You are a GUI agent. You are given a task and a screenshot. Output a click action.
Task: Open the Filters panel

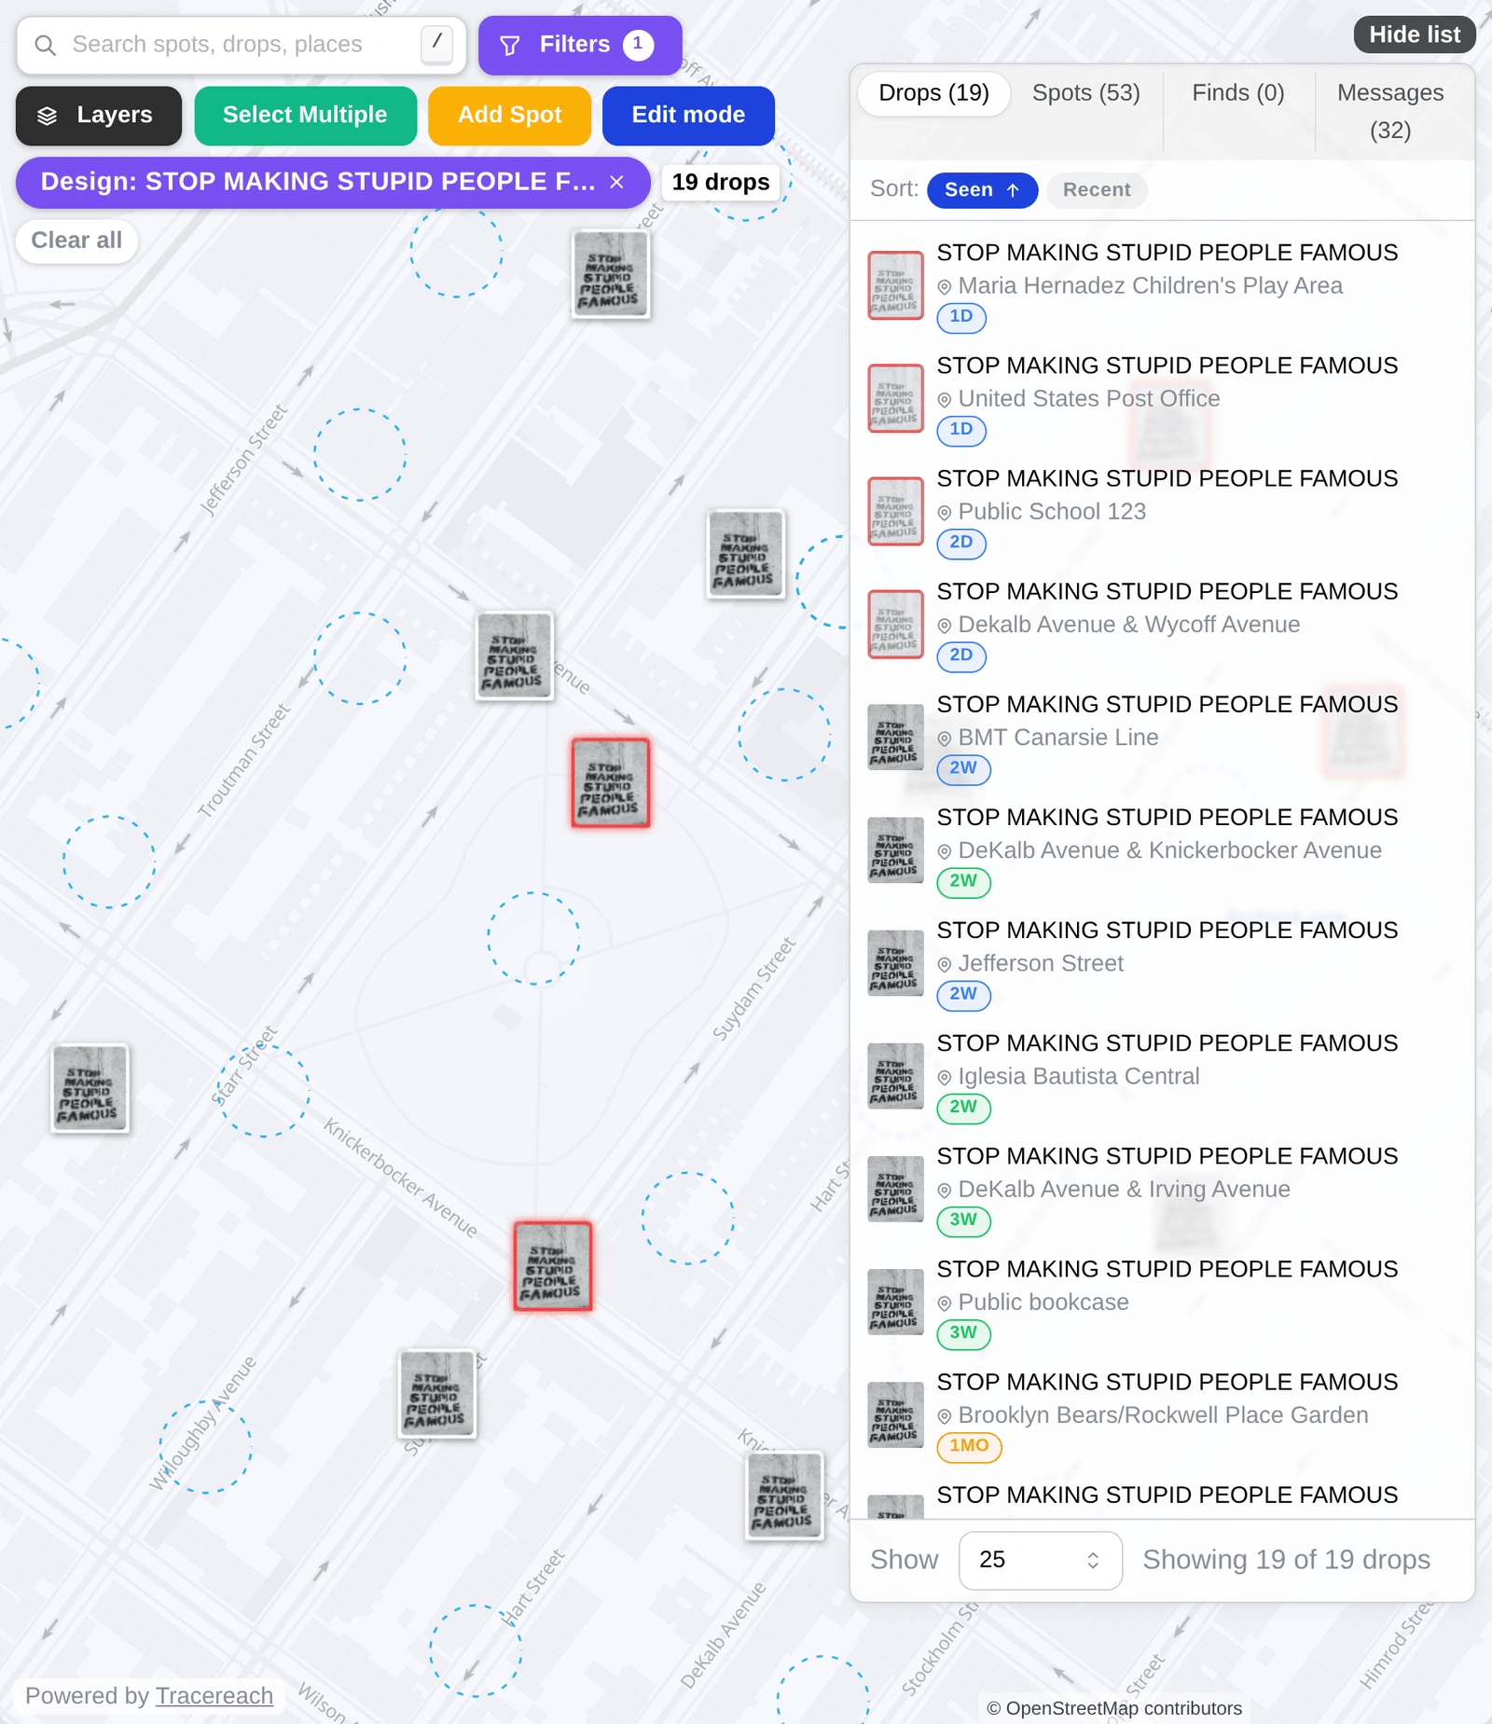pyautogui.click(x=580, y=45)
